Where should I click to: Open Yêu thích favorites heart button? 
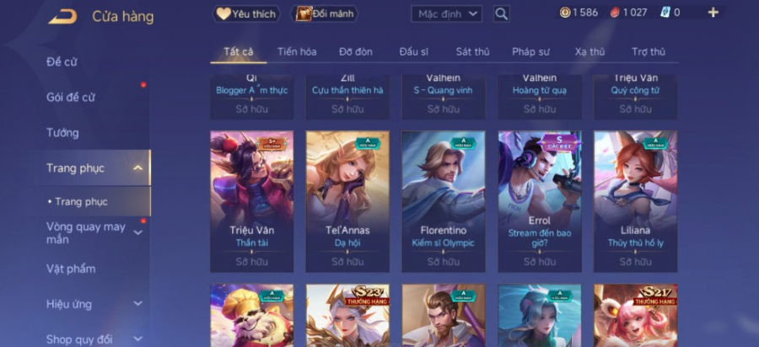coord(247,13)
